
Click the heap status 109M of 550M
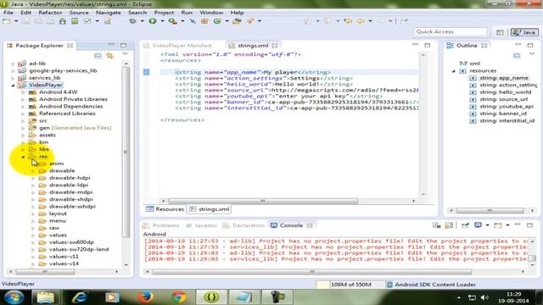point(350,285)
